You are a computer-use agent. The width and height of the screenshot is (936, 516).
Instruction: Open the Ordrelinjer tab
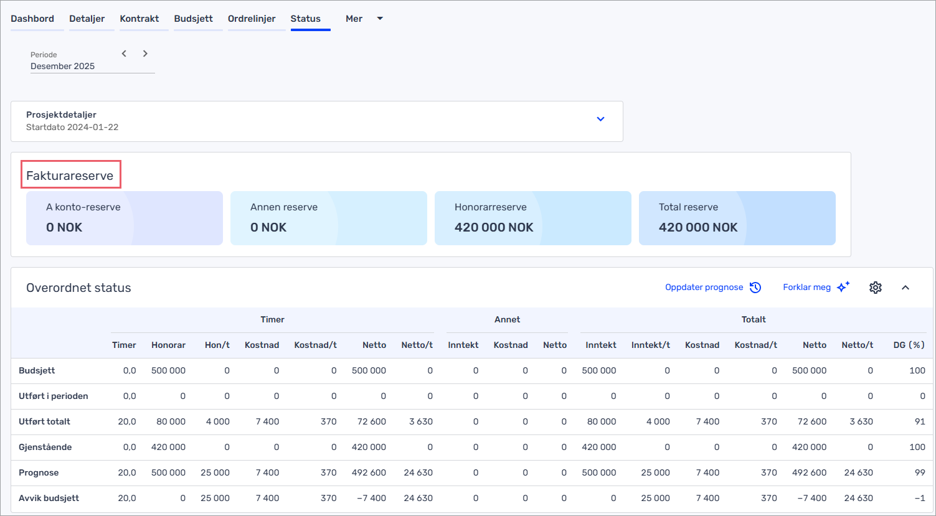252,19
